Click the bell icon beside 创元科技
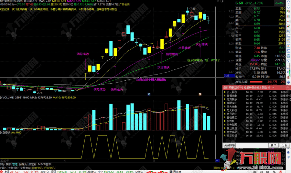This screenshot has height=173, width=291. [x=225, y=92]
